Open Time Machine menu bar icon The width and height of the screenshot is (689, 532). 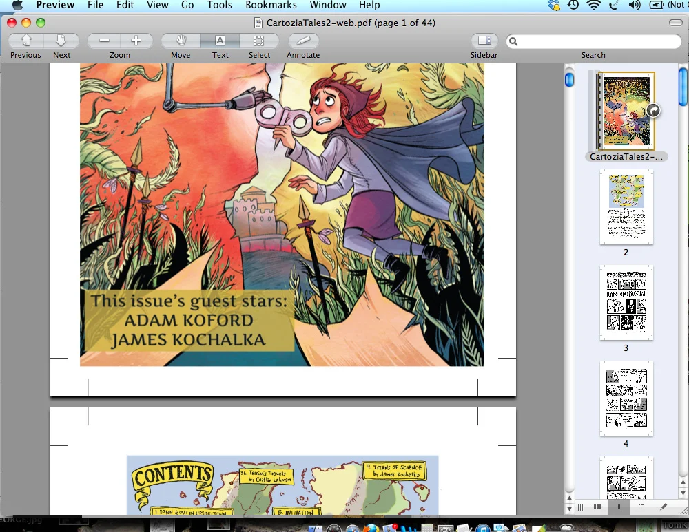573,5
